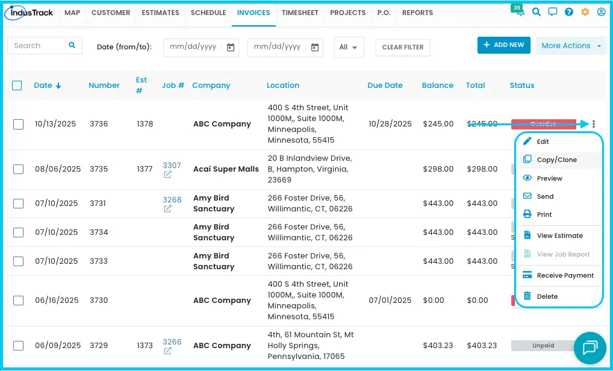Switch to the TIMESHEET tab
This screenshot has height=371, width=613.
point(300,13)
